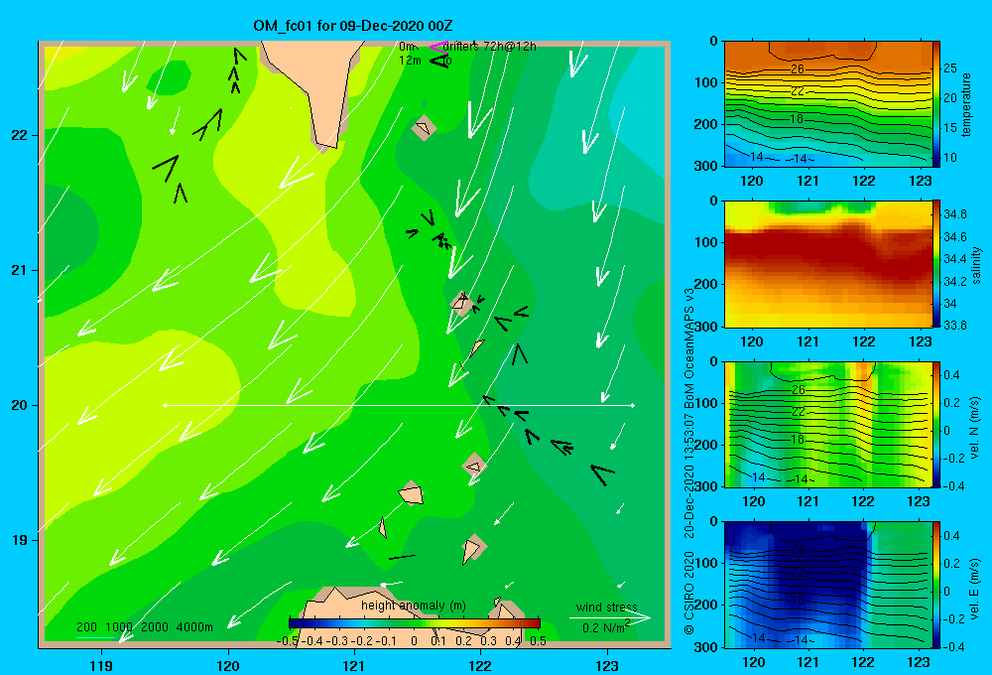Select the magenta drifter arrow legend symbol

[x=437, y=47]
